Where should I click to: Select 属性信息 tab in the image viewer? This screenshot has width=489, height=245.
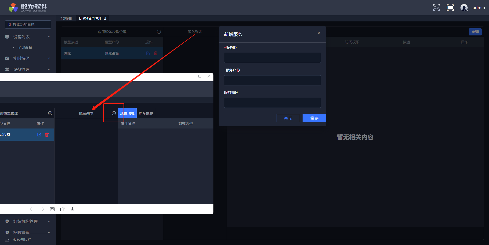(127, 113)
